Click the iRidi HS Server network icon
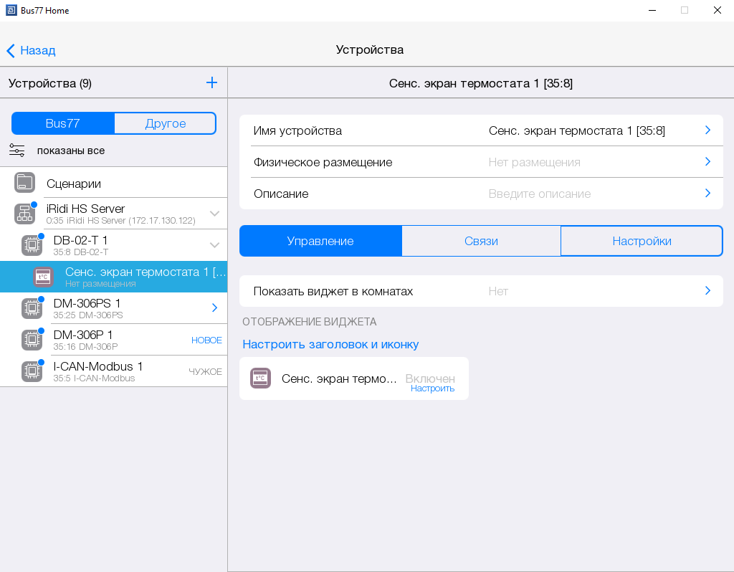Image resolution: width=734 pixels, height=572 pixels. 25,214
